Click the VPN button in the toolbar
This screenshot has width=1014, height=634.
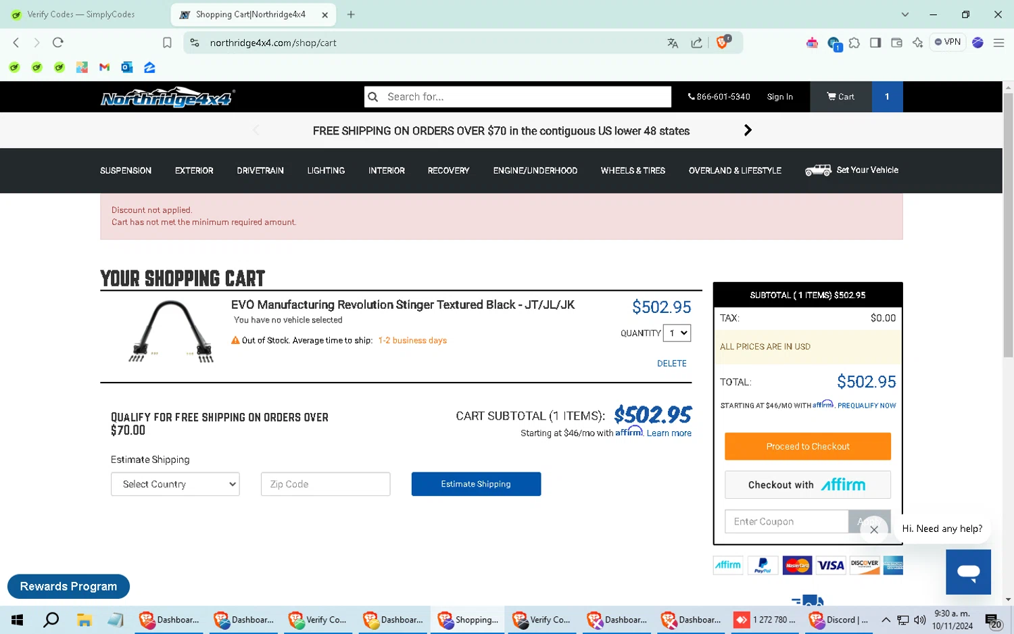point(948,42)
